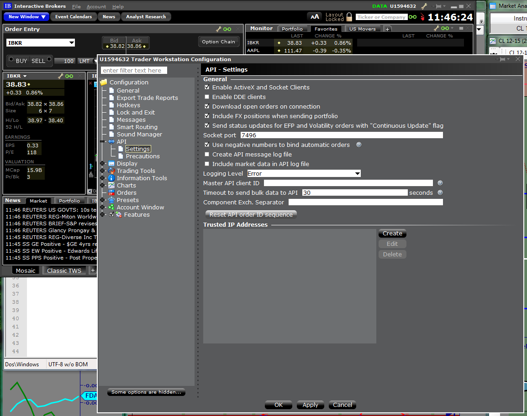Click green chain icon beside ticker search
This screenshot has height=416, width=527.
[412, 17]
